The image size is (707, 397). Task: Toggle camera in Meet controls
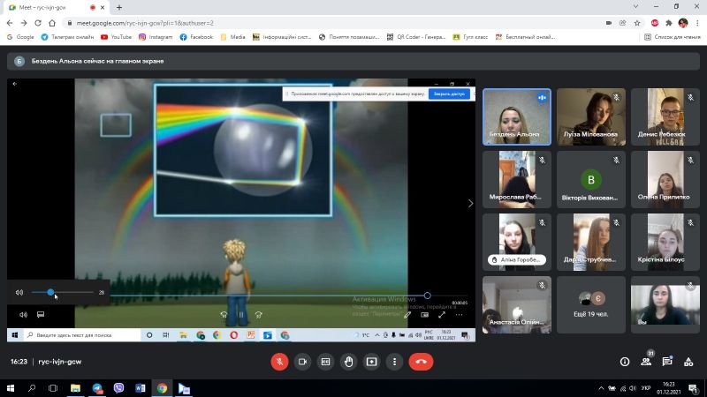click(x=302, y=362)
